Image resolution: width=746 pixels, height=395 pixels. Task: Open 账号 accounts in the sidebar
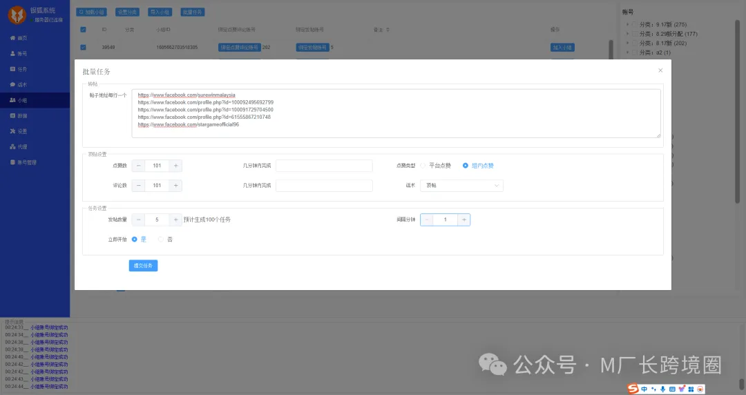pyautogui.click(x=35, y=54)
